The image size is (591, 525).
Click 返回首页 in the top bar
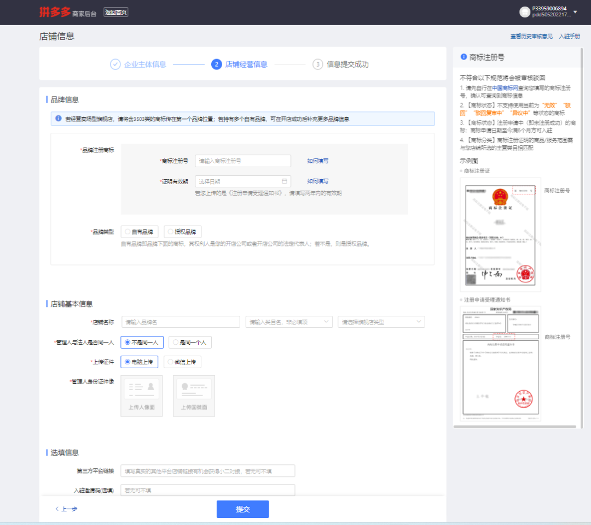[x=116, y=12]
